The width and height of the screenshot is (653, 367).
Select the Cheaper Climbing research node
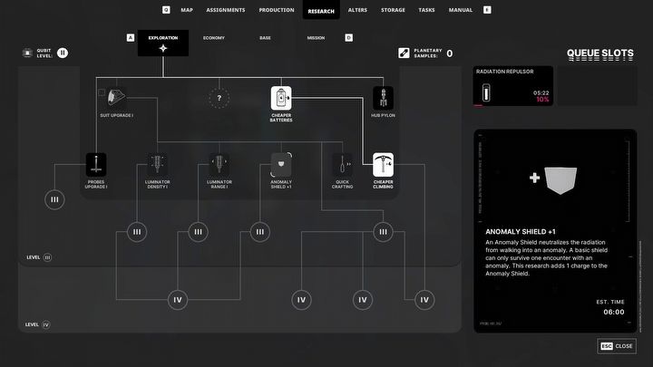[383, 164]
